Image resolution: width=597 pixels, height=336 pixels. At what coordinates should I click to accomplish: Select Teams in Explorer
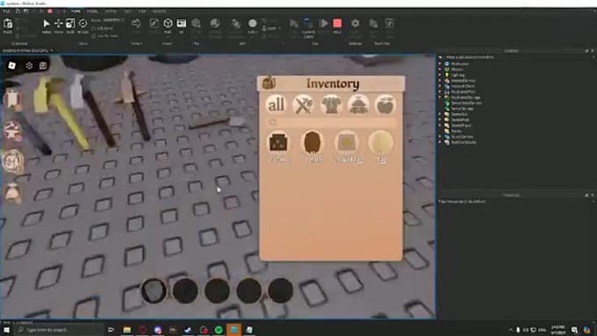456,131
